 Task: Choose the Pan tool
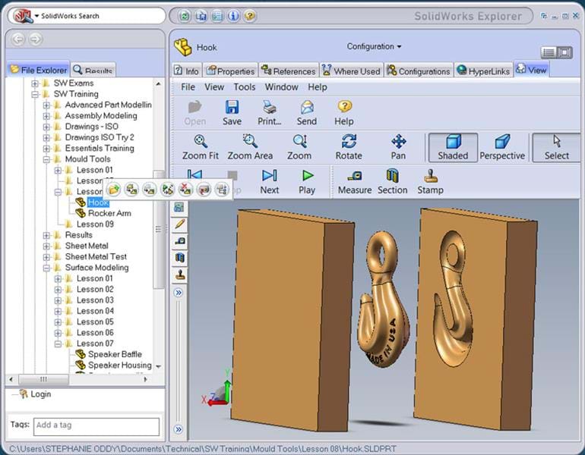coord(398,146)
